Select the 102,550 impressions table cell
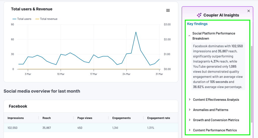Screen dimensions: 258x138 point(12,128)
